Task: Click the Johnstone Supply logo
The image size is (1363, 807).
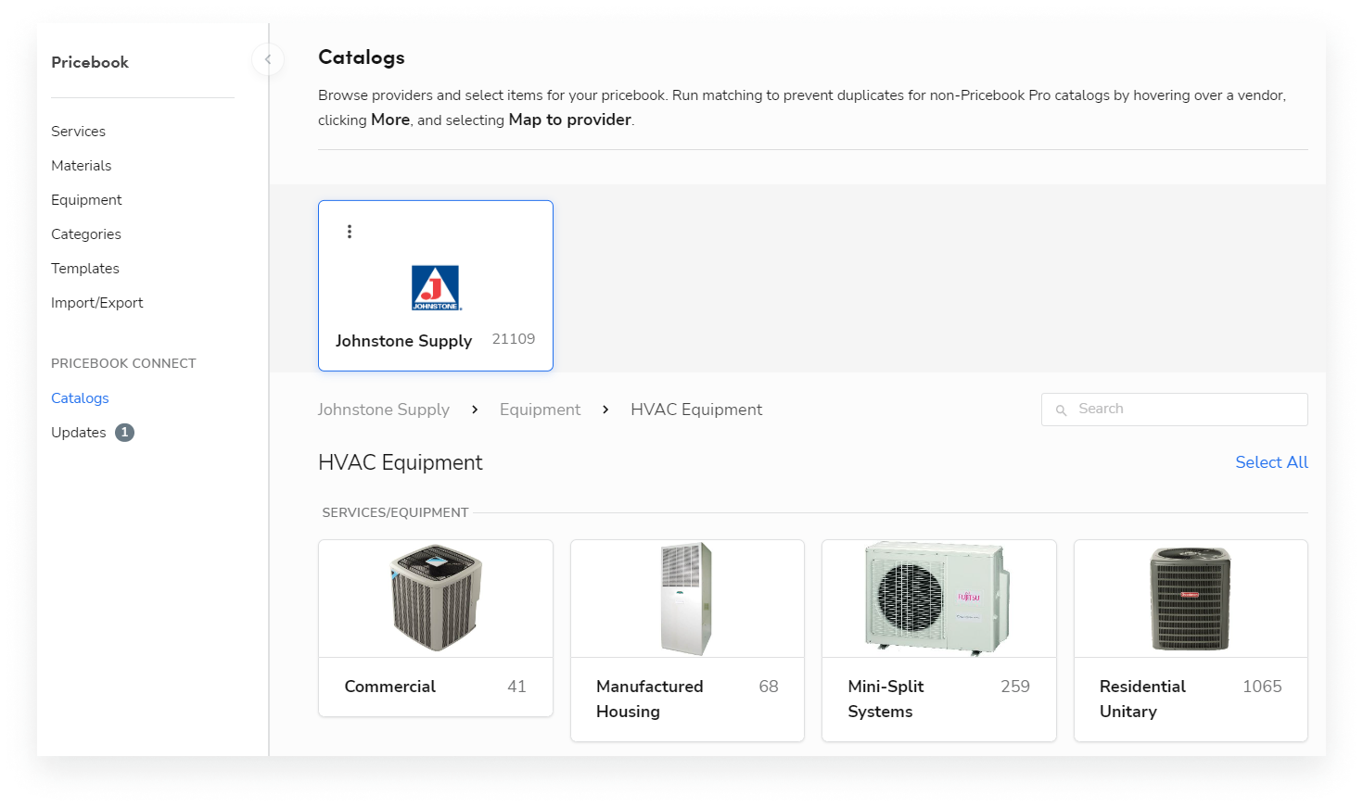Action: (436, 288)
